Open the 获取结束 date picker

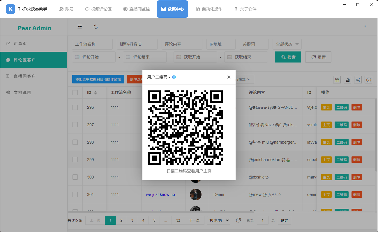click(x=246, y=57)
